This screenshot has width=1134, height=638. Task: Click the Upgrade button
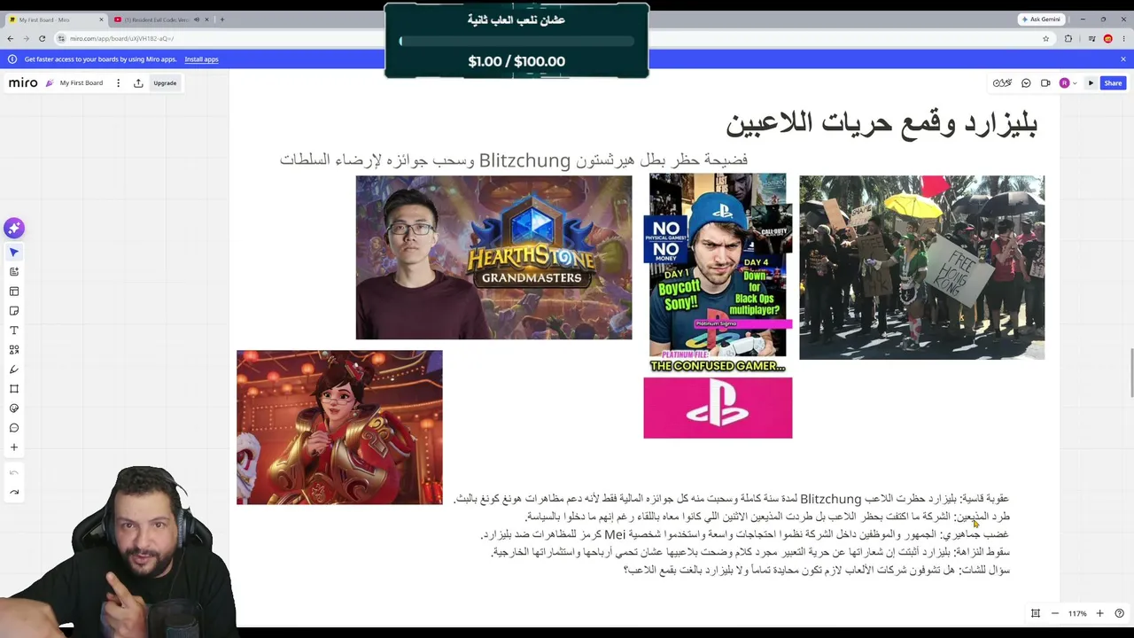165,83
